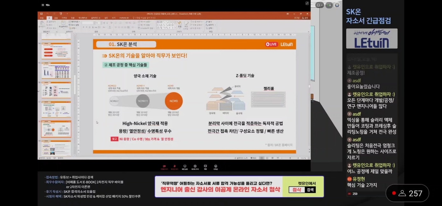This screenshot has width=442, height=206.
Task: Open the 애니메이션 ribbon tab
Action: 83,18
